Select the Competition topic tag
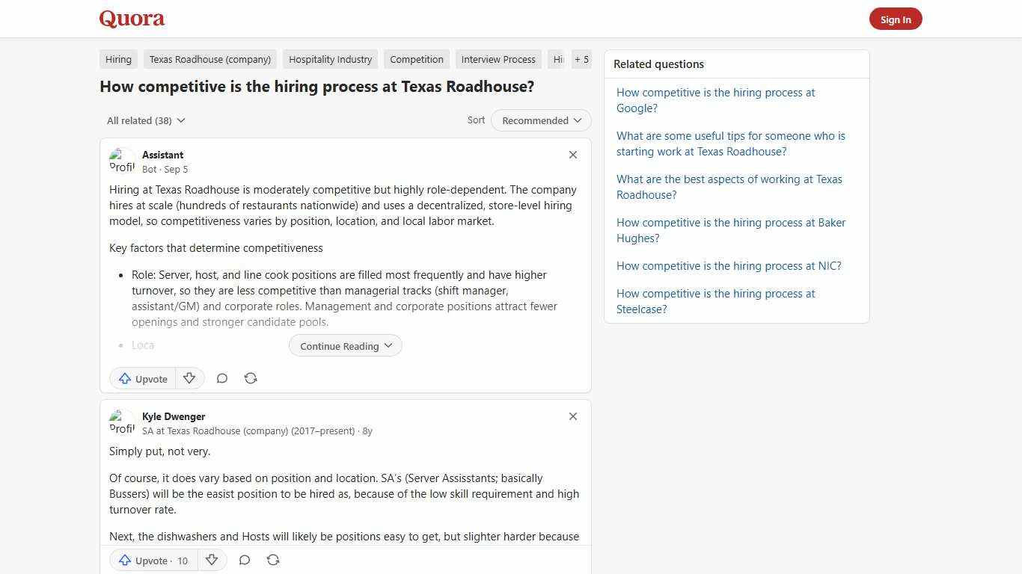1022x574 pixels. 417,59
